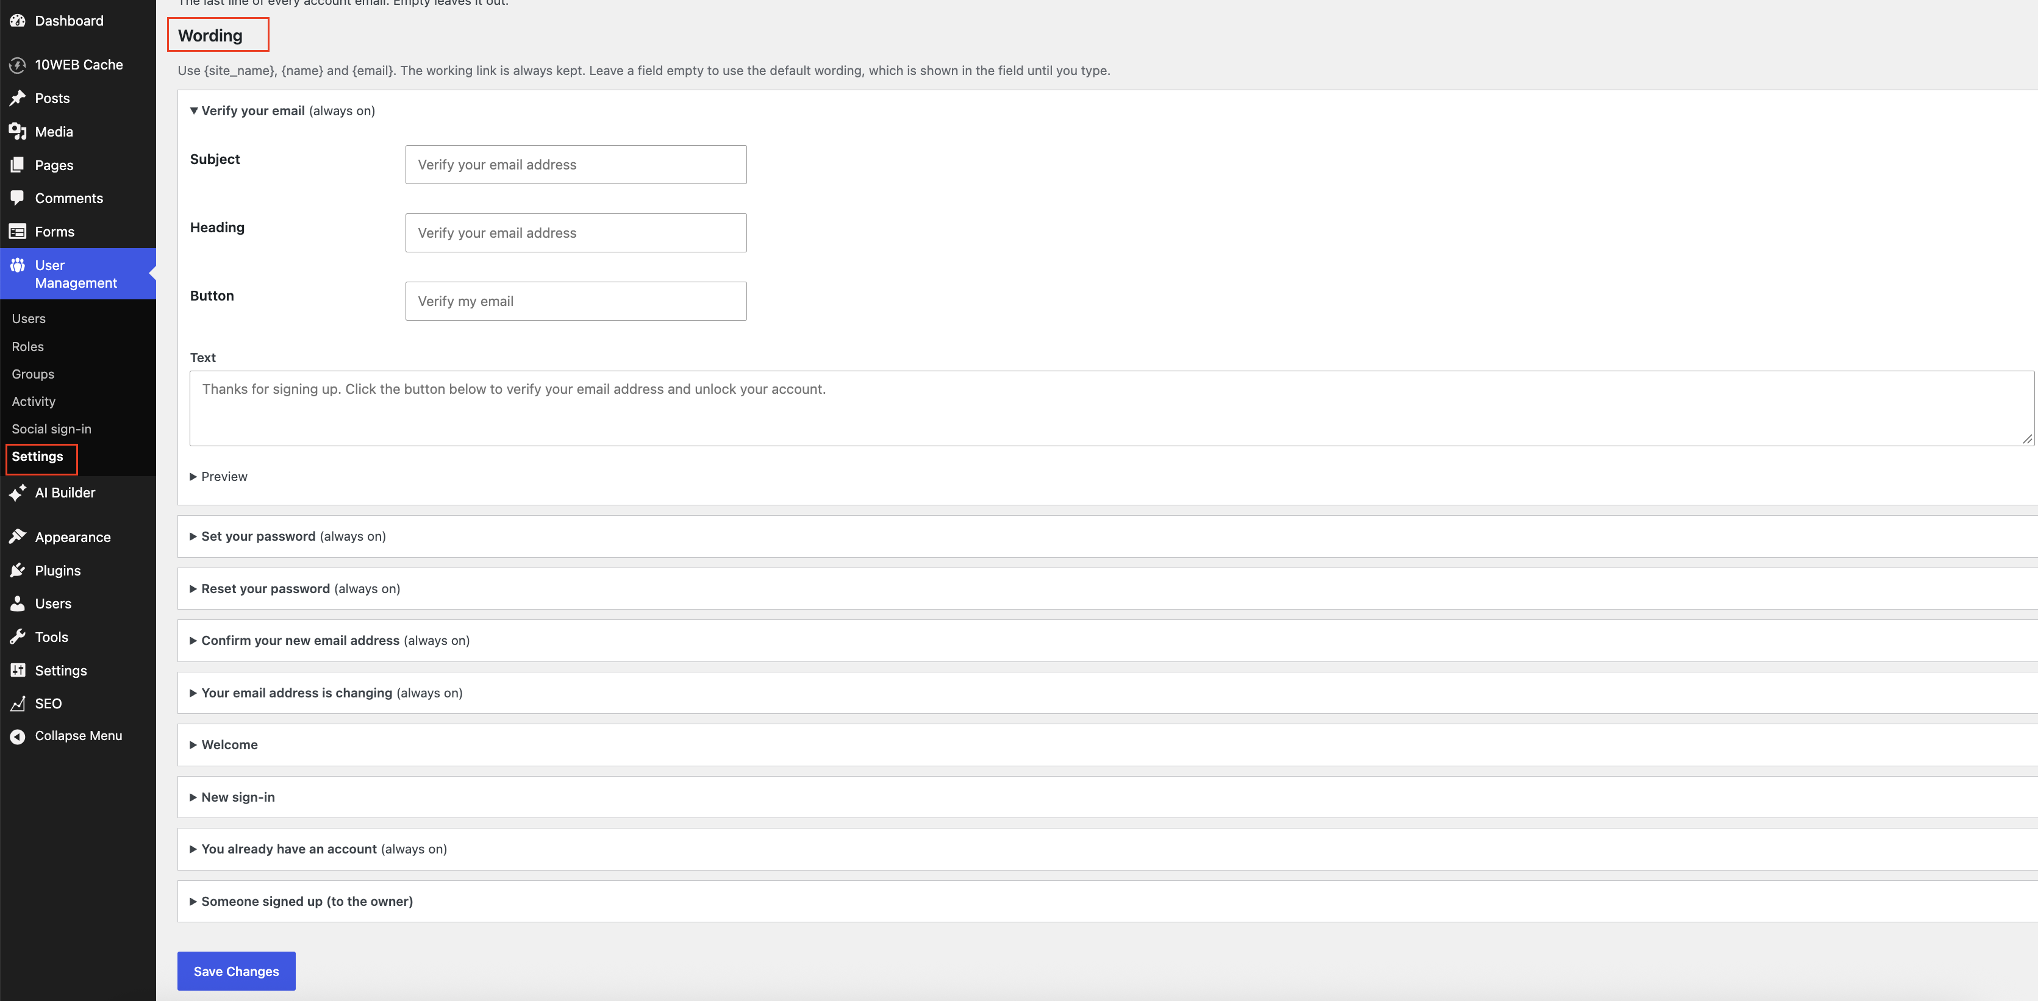Open the Activity submenu item
Screen dimensions: 2038x1001
point(33,402)
